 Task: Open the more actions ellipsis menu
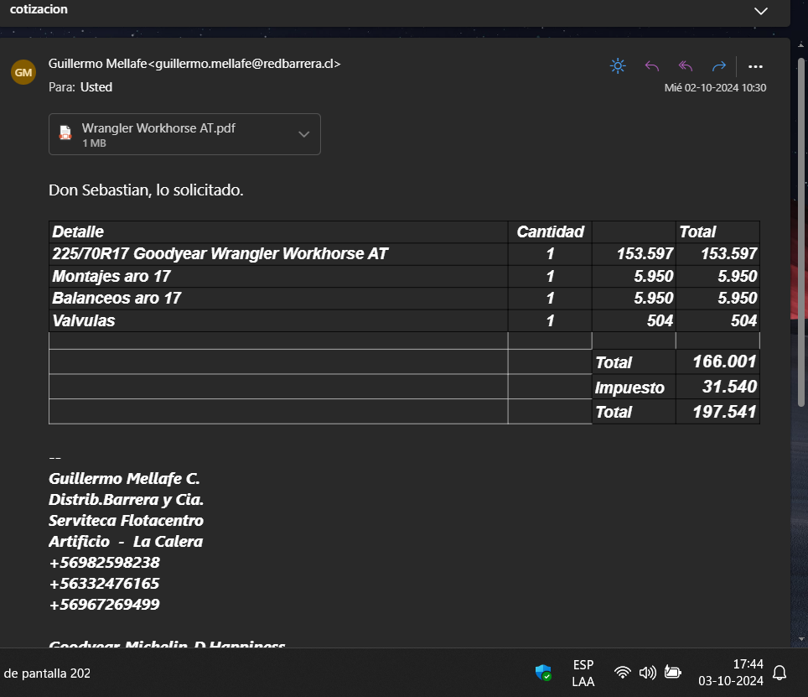pyautogui.click(x=755, y=66)
